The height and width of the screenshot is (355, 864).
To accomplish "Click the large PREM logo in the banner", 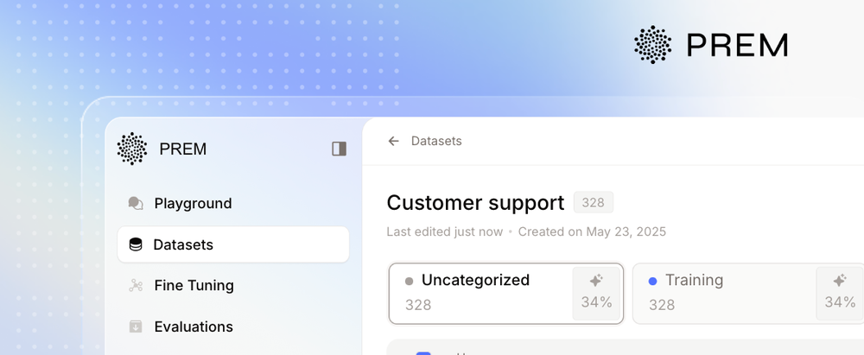I will 653,45.
